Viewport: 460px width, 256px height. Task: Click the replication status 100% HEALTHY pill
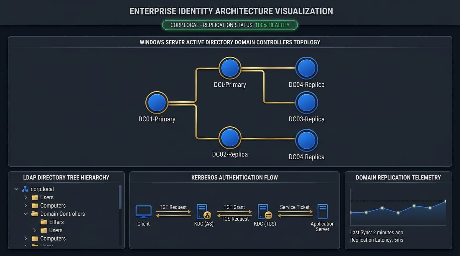pos(230,25)
